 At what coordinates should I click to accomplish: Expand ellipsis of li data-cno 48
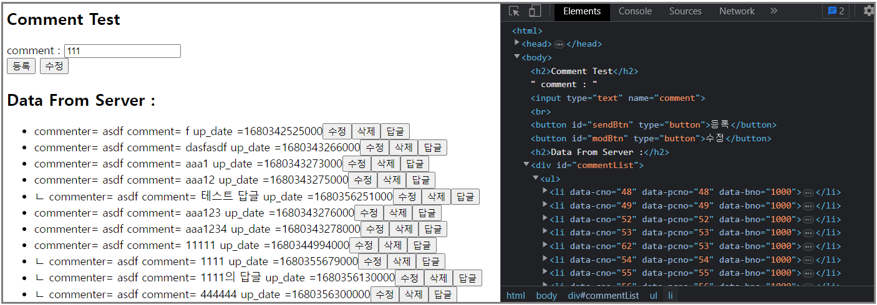coord(808,192)
